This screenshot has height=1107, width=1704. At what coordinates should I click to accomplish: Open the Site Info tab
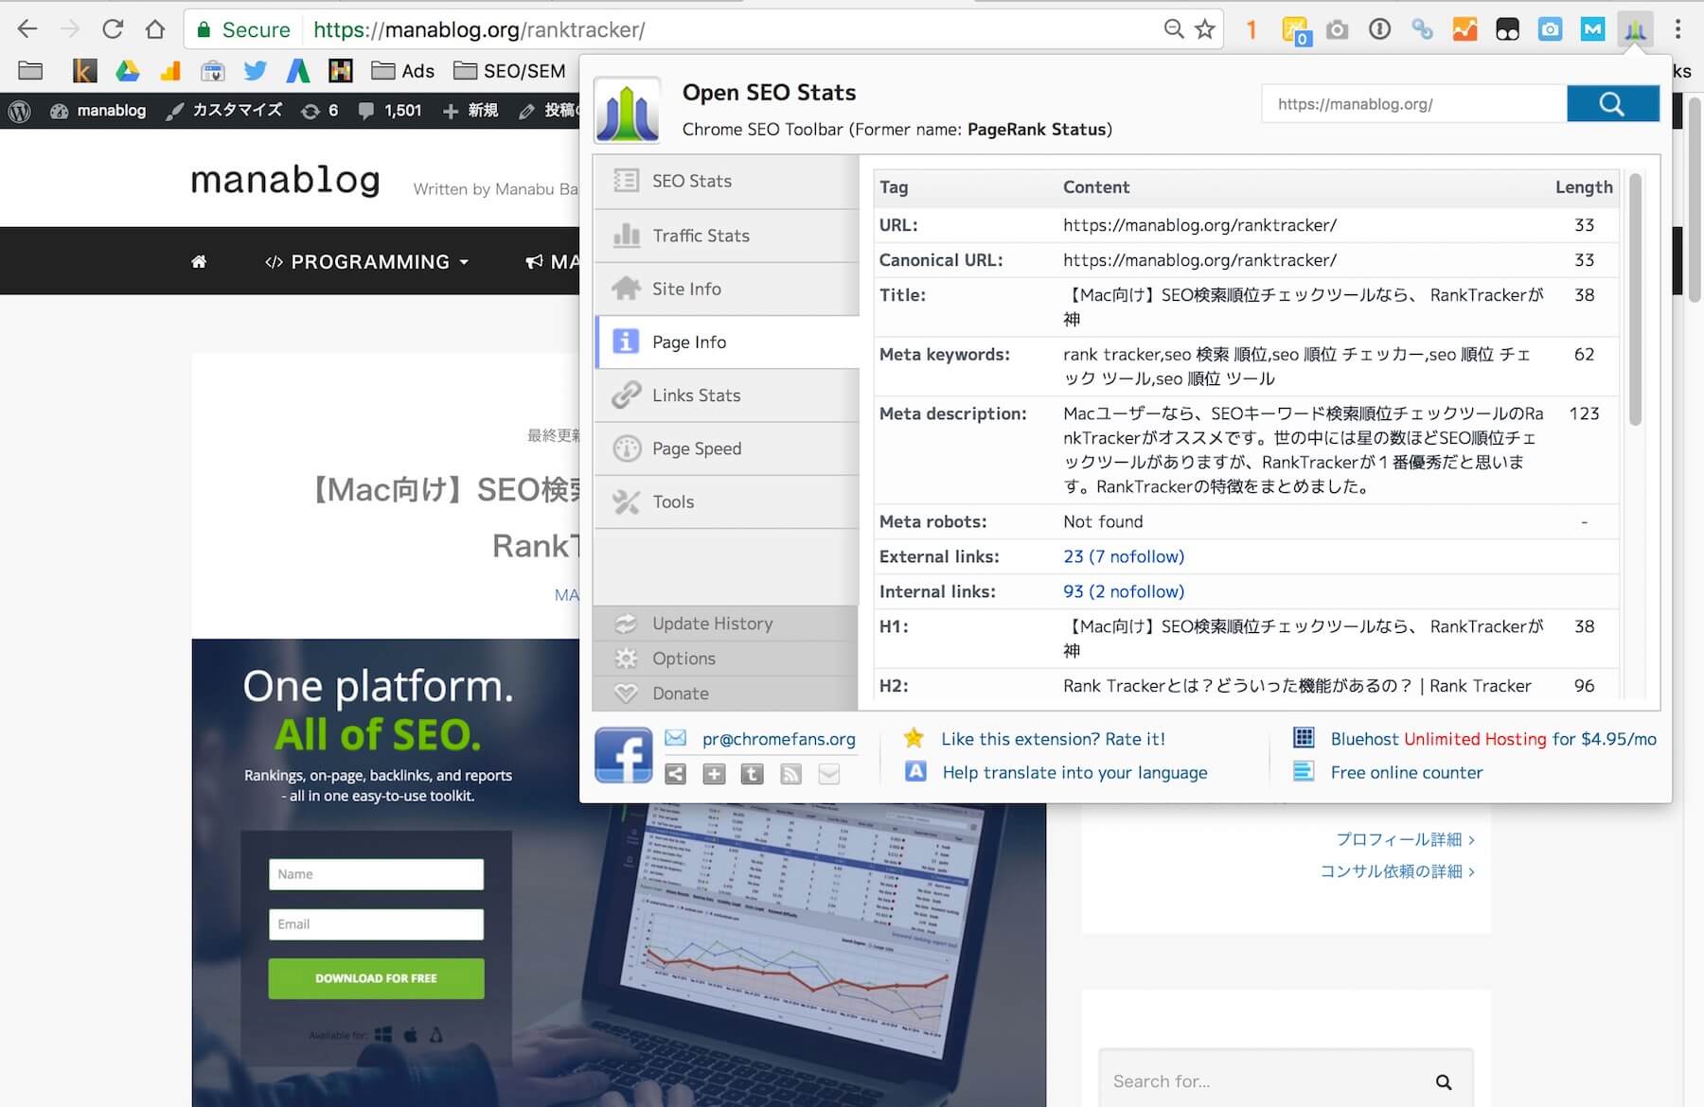click(726, 289)
